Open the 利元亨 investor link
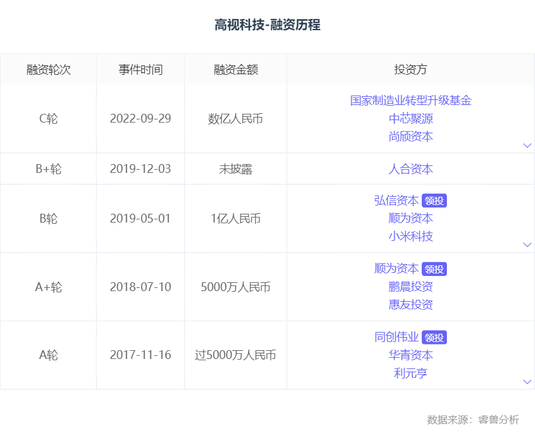Screen dimensions: 535x447 (x=411, y=373)
